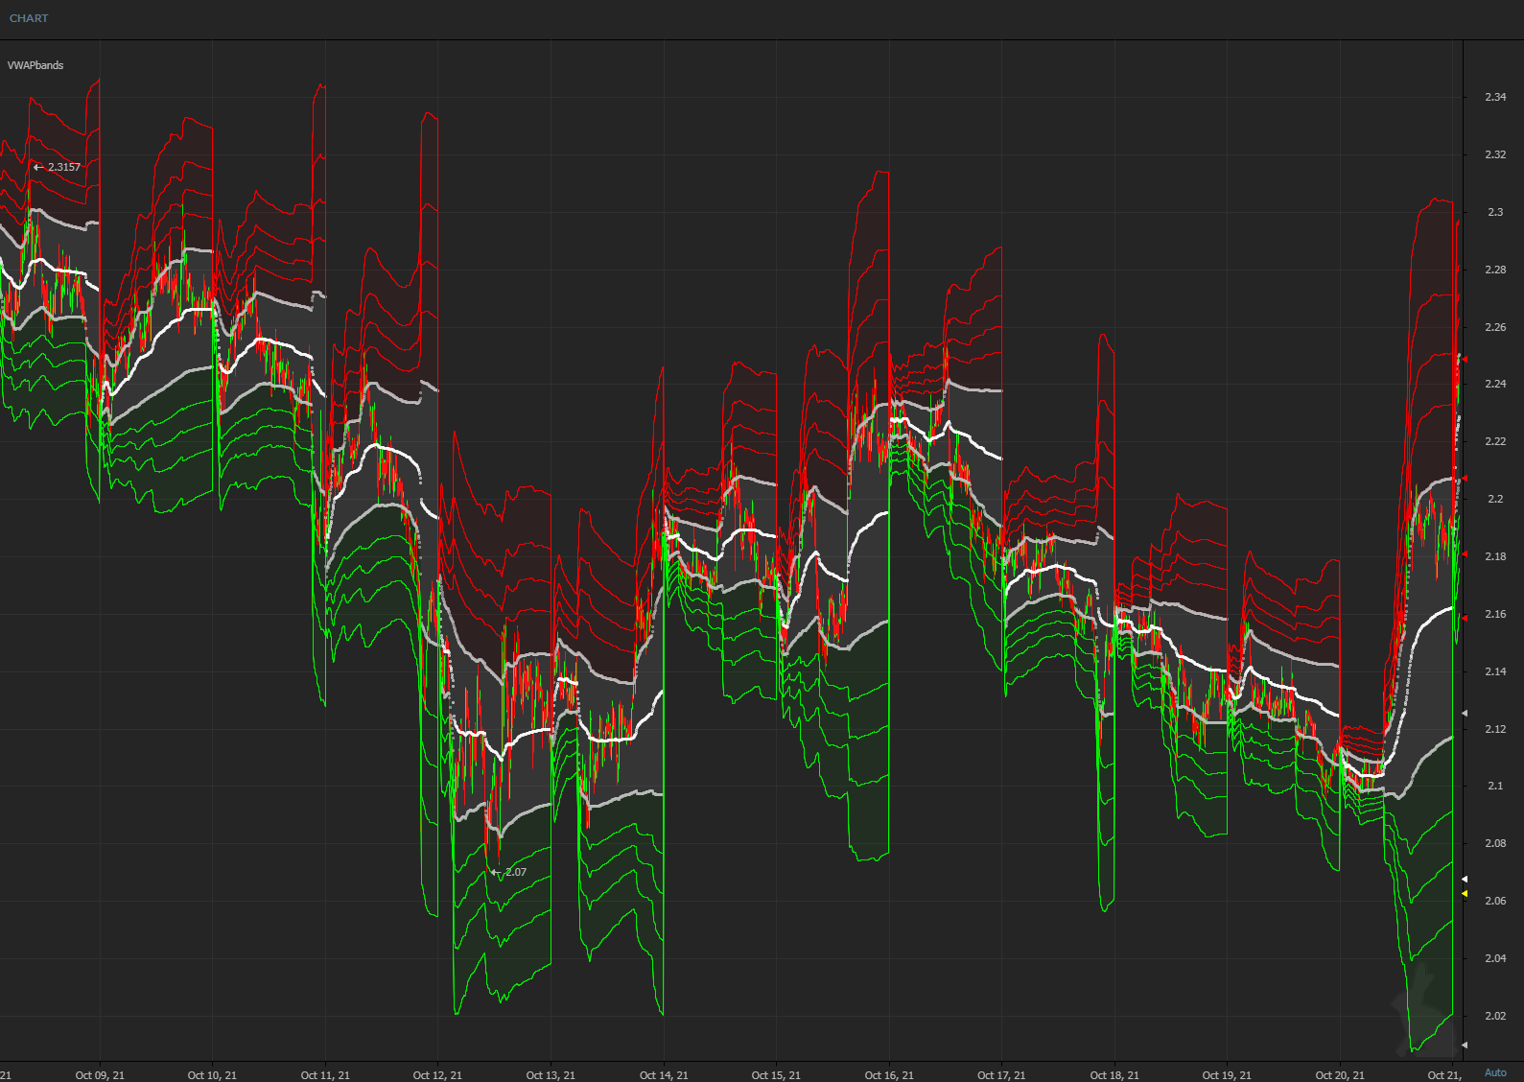Click the 2.06 price axis label
The height and width of the screenshot is (1082, 1524).
pos(1495,901)
